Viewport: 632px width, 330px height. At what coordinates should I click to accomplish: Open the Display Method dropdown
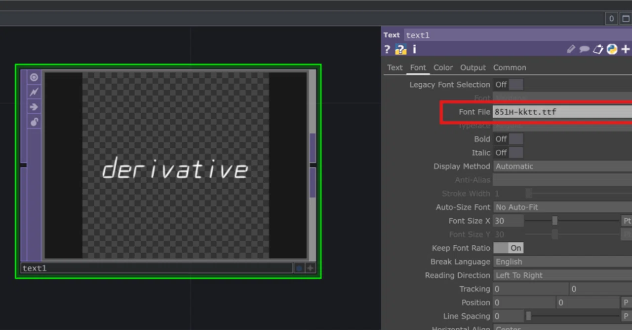point(562,166)
